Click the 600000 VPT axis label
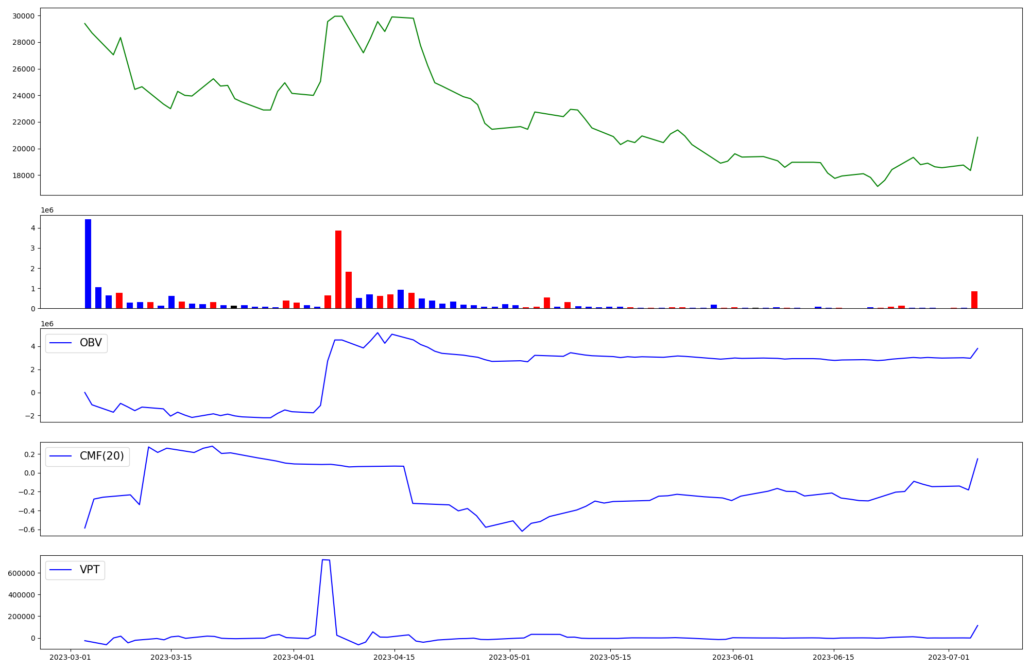The image size is (1030, 669). (21, 573)
